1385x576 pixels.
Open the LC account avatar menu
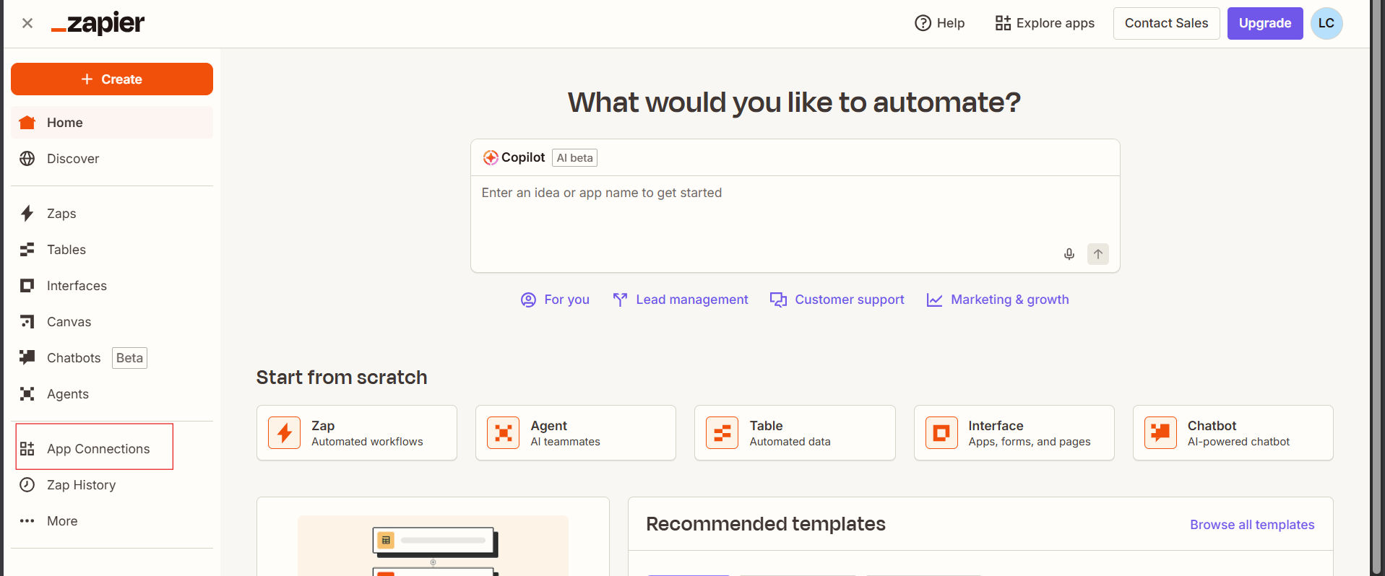tap(1326, 23)
